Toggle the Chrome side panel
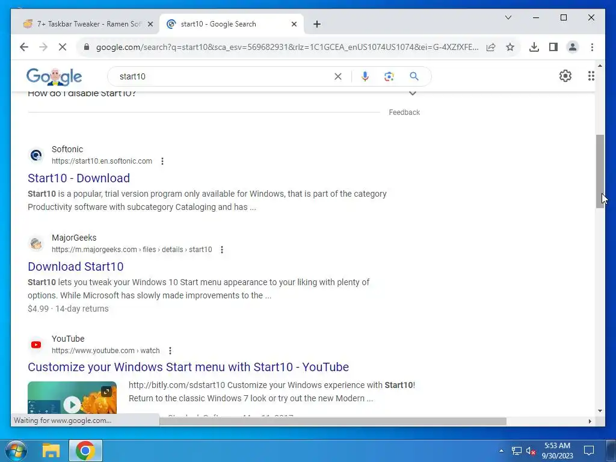This screenshot has height=462, width=616. (553, 47)
